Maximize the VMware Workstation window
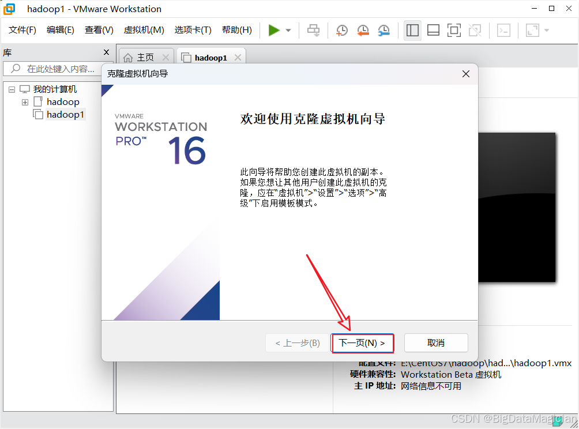Viewport: 579px width, 429px height. click(552, 9)
